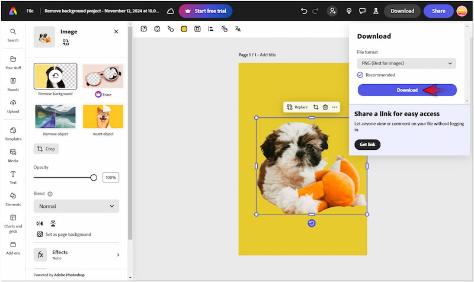
Task: Click the crop icon on floating toolbar
Action: coord(316,107)
